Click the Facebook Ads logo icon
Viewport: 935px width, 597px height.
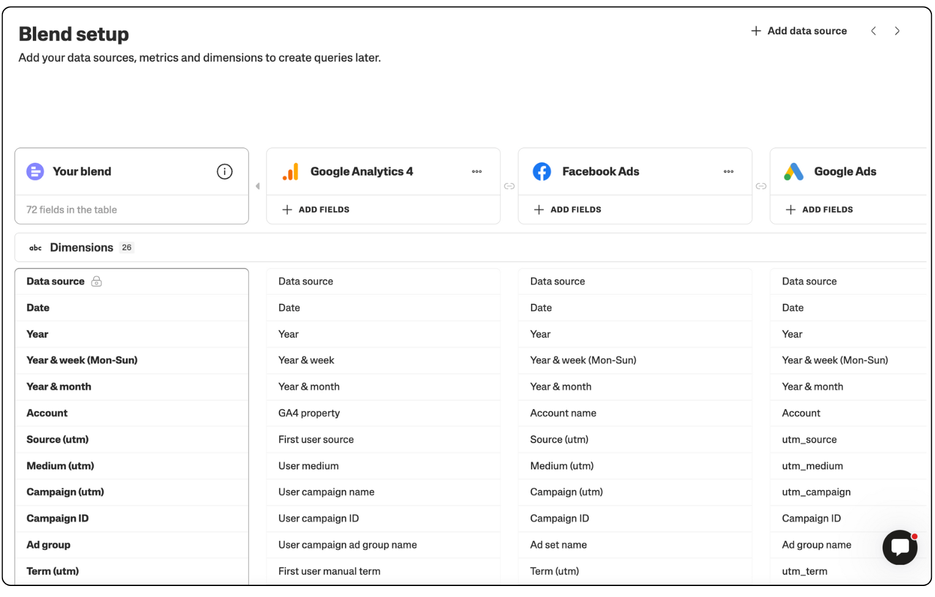(542, 172)
